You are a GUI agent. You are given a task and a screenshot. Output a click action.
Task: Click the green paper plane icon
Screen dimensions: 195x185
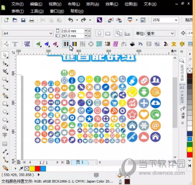(x=39, y=44)
